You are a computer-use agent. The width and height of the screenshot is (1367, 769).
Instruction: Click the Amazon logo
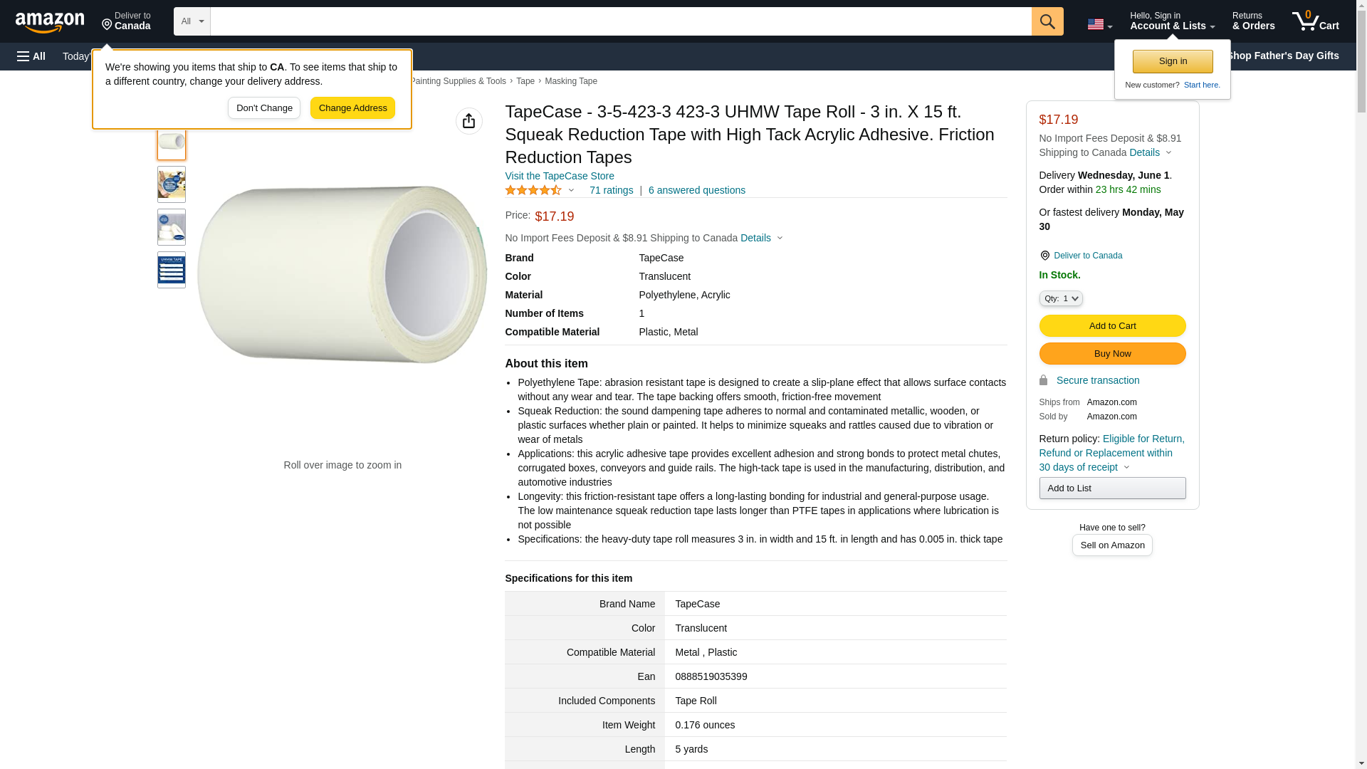tap(50, 22)
